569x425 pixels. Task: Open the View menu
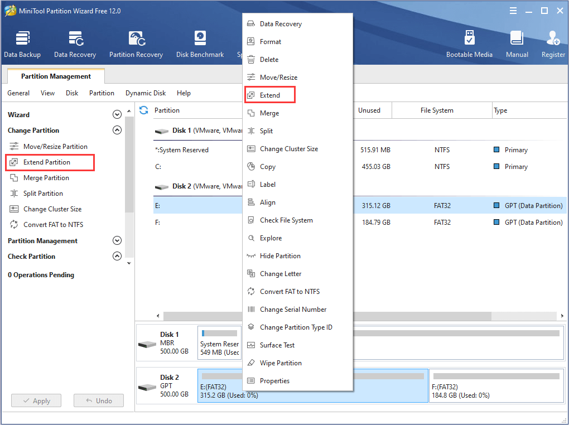pyautogui.click(x=47, y=93)
